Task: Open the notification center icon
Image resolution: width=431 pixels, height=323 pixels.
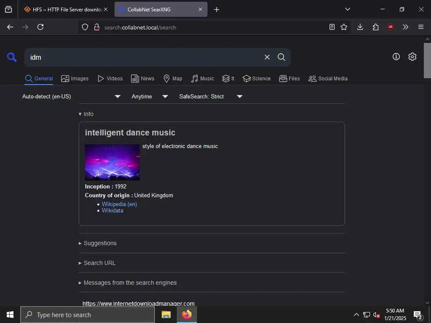Action: (418, 315)
